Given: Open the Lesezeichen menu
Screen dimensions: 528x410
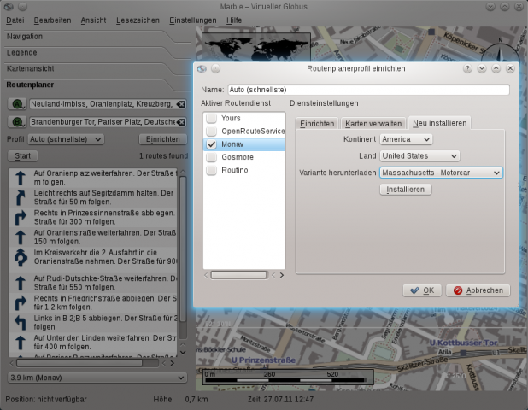Looking at the screenshot, I should [x=137, y=19].
